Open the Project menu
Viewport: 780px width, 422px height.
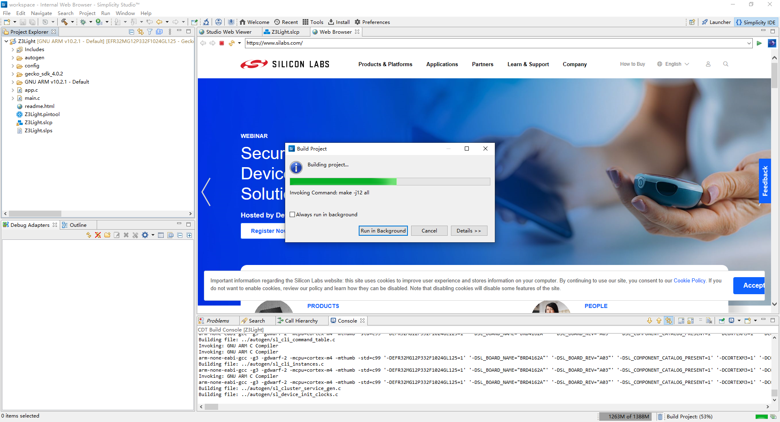click(x=87, y=13)
